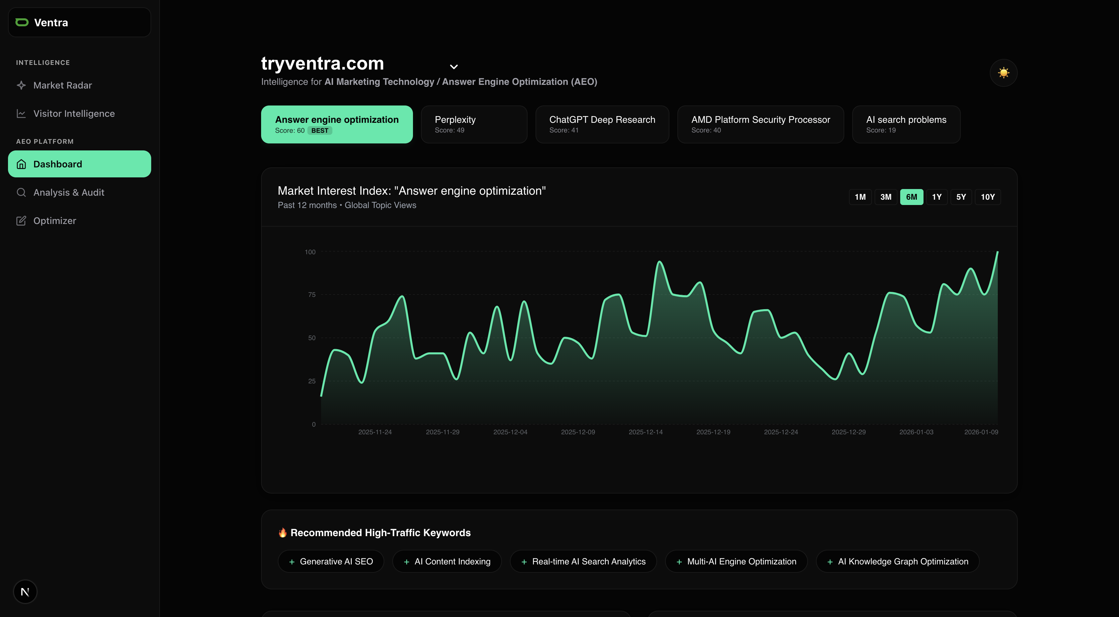1119x617 pixels.
Task: Select the 1Y time range
Action: point(936,197)
